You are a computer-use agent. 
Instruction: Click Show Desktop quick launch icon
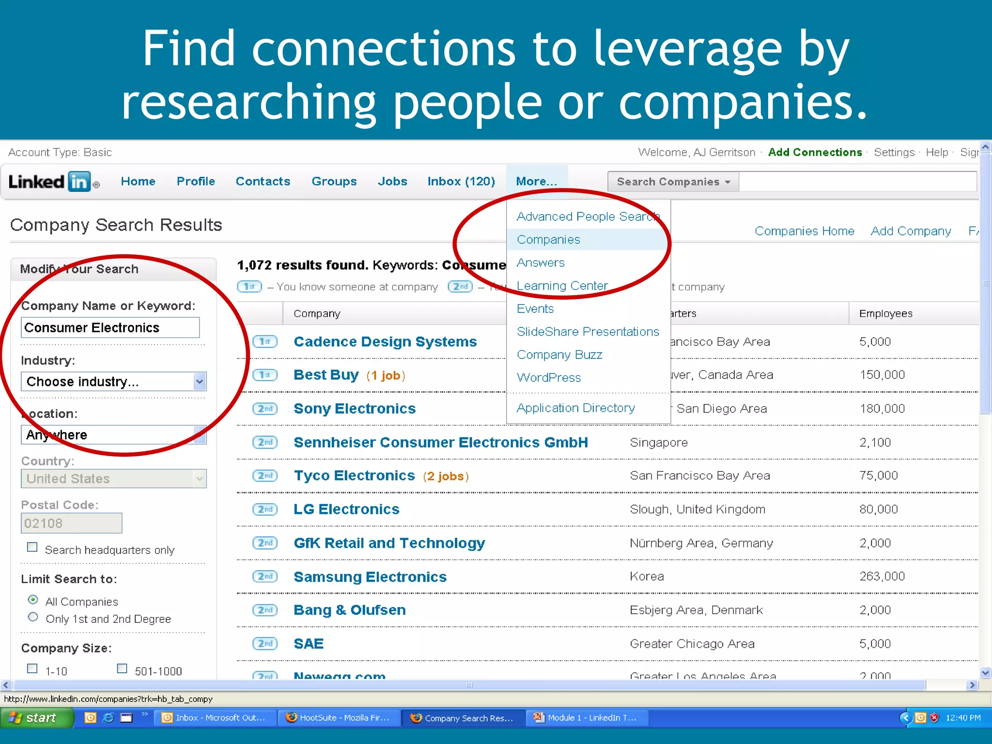coord(126,718)
